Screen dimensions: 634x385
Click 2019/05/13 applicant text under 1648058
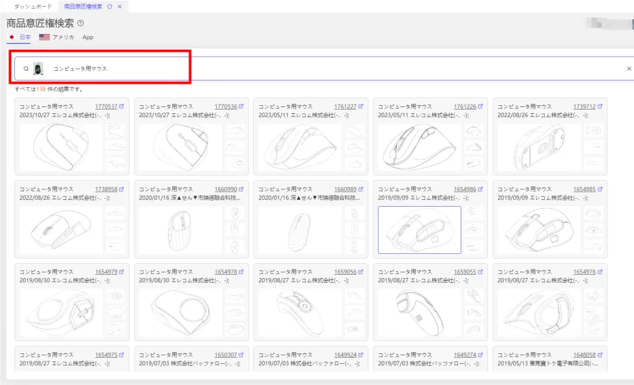(x=548, y=363)
